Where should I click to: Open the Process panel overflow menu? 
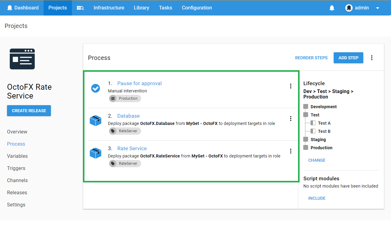click(371, 58)
